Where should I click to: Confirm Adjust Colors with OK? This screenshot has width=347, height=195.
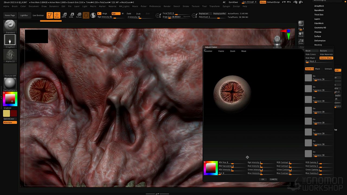262,179
